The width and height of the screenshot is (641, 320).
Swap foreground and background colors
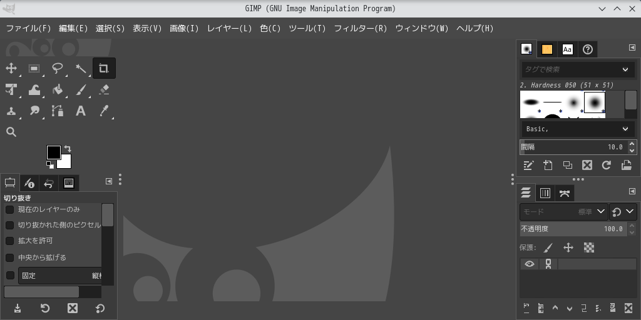(68, 149)
